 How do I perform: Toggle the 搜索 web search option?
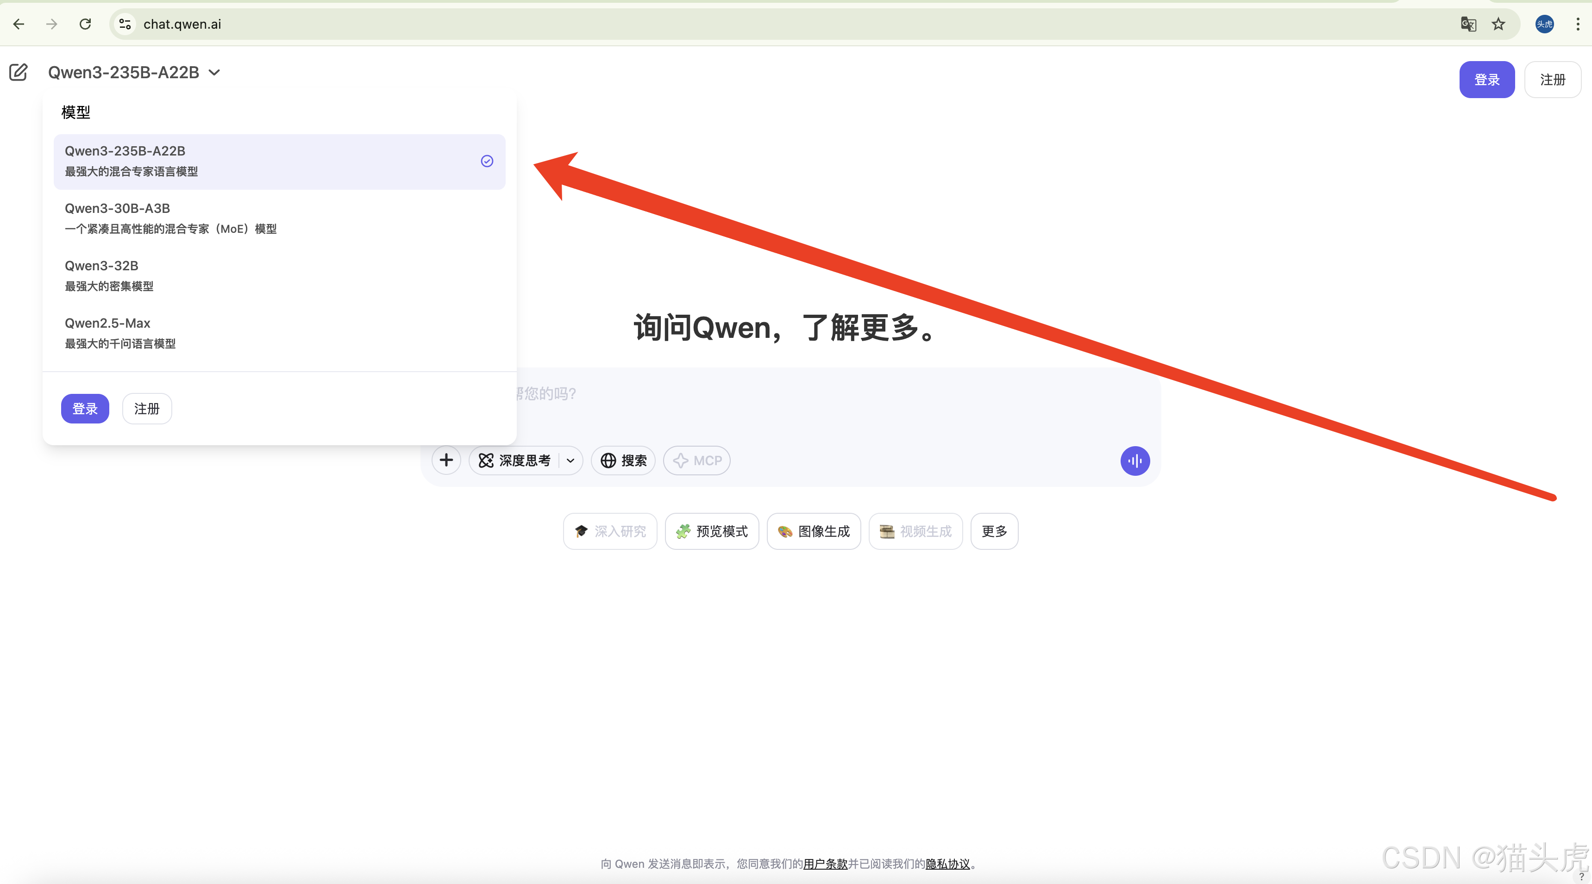tap(624, 461)
